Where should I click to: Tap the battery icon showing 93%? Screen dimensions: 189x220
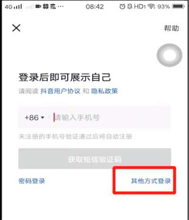(178, 7)
